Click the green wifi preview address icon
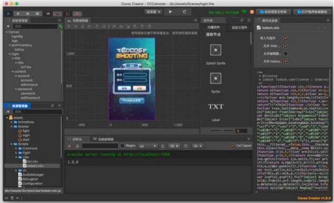 coord(244,12)
